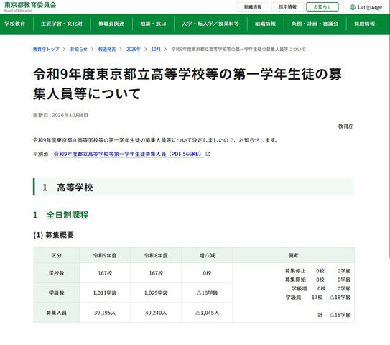Click the 学級減 17校 remark line
The height and width of the screenshot is (345, 390).
click(318, 298)
